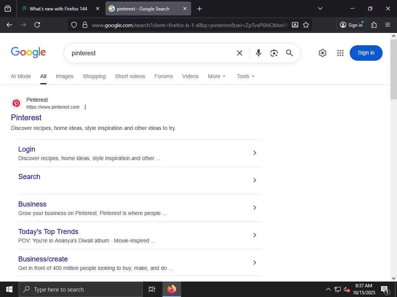Switch to Images tab
The height and width of the screenshot is (297, 397).
(64, 76)
